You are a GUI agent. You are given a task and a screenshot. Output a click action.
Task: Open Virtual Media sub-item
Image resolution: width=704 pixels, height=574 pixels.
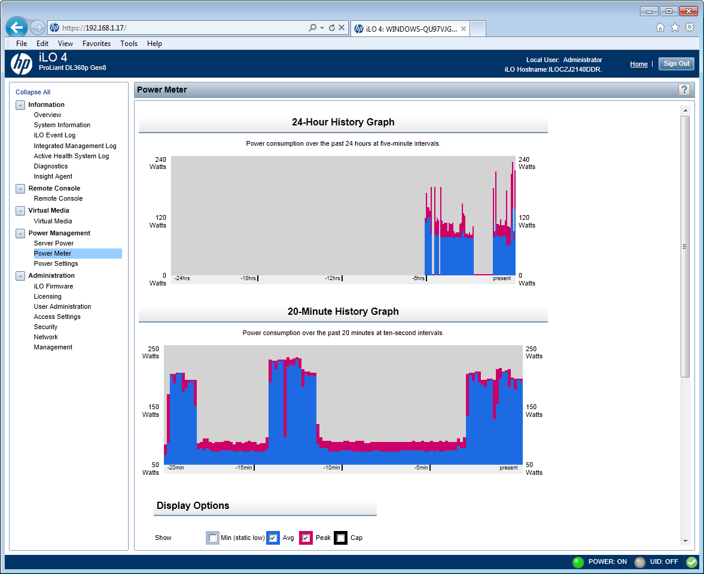point(53,221)
